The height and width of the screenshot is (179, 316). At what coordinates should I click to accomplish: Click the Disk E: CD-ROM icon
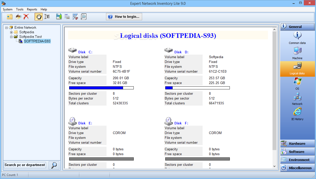(72, 121)
